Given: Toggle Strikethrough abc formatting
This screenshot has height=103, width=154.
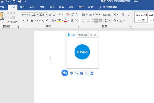Looking at the screenshot, I should pos(38,21).
